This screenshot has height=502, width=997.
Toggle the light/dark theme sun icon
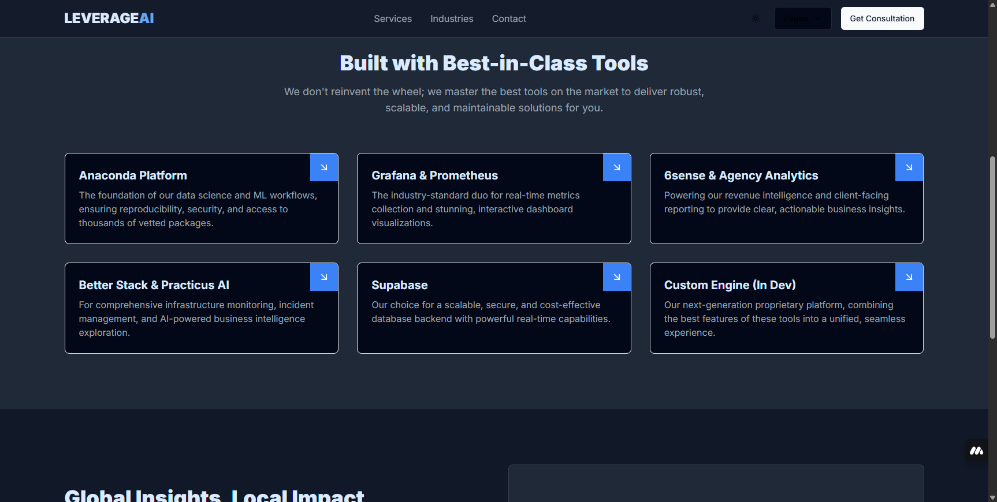pos(756,18)
